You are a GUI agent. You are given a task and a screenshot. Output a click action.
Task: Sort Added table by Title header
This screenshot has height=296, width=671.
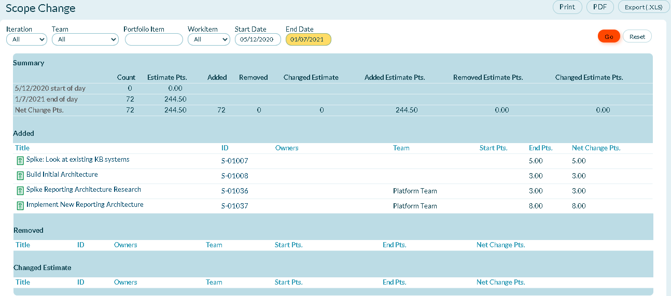click(x=22, y=148)
